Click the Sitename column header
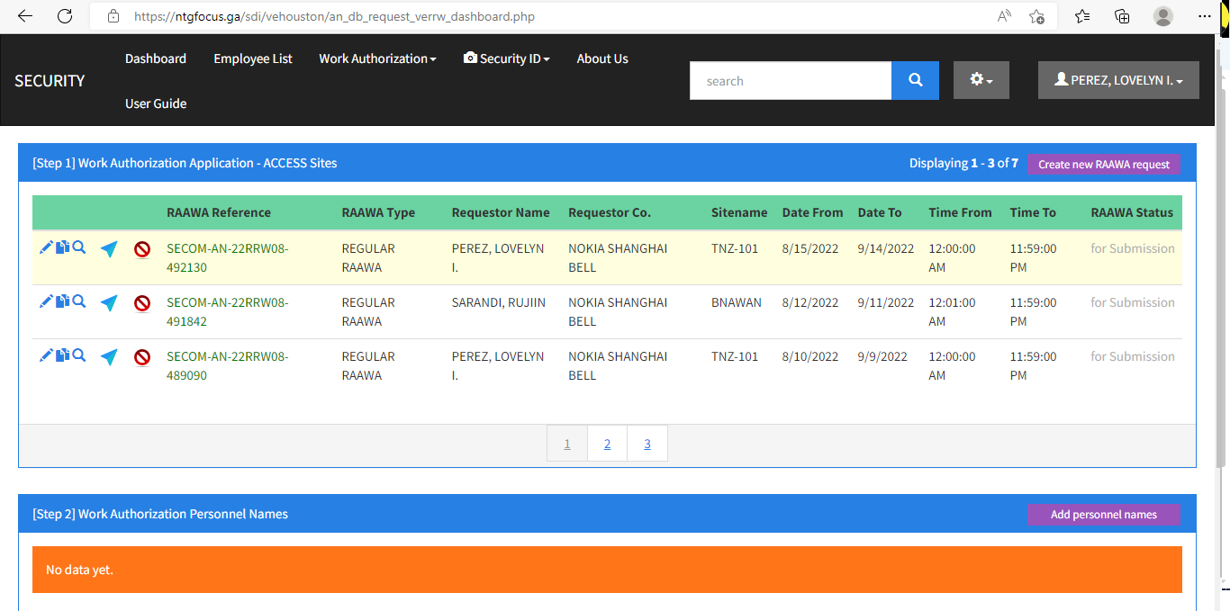The width and height of the screenshot is (1230, 611). (x=739, y=212)
